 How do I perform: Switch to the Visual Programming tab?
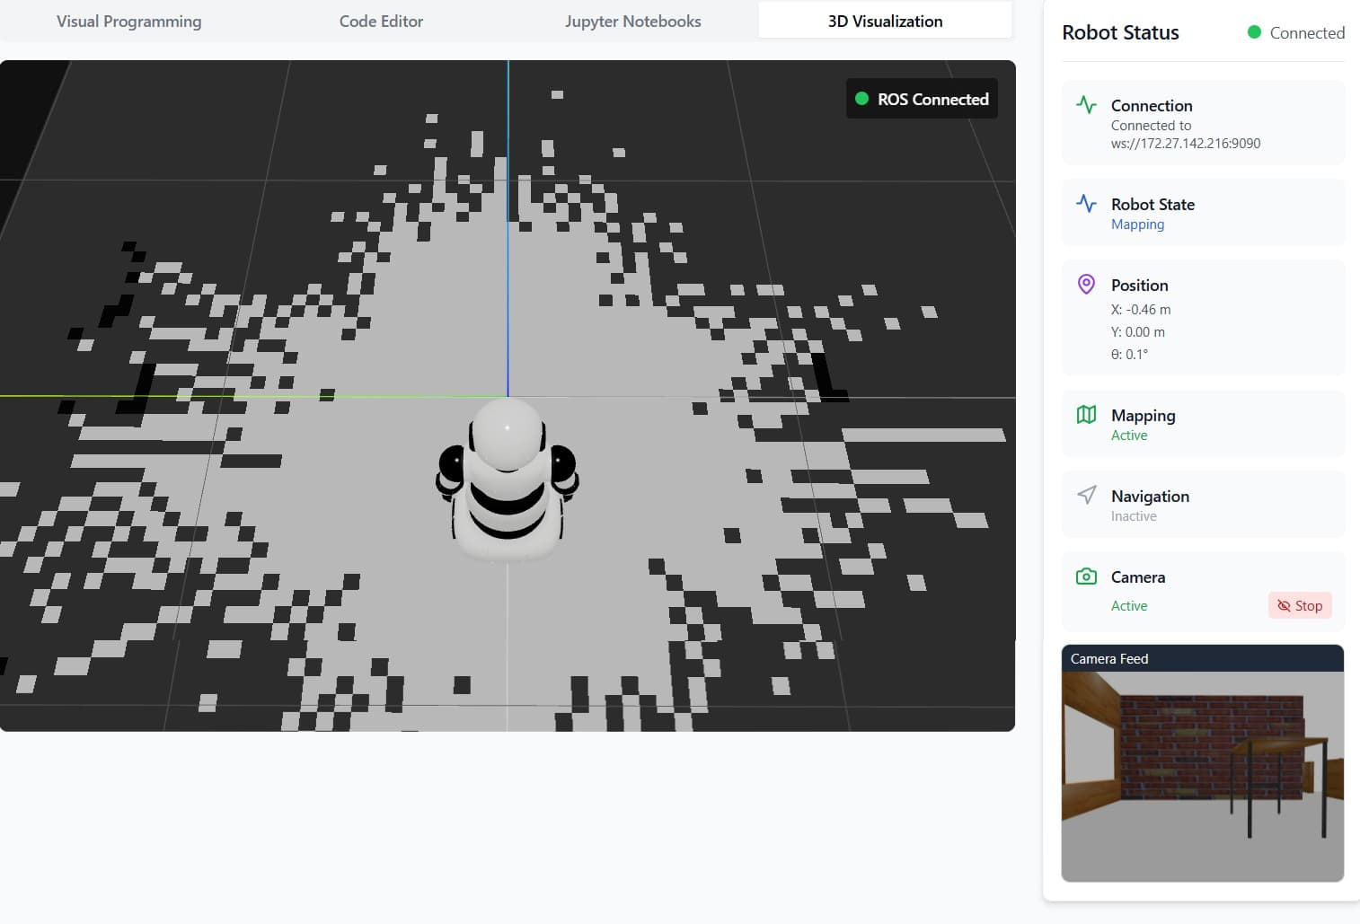(x=129, y=21)
